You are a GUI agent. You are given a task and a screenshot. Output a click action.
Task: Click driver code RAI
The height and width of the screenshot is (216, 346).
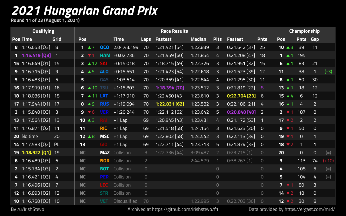tap(104, 120)
